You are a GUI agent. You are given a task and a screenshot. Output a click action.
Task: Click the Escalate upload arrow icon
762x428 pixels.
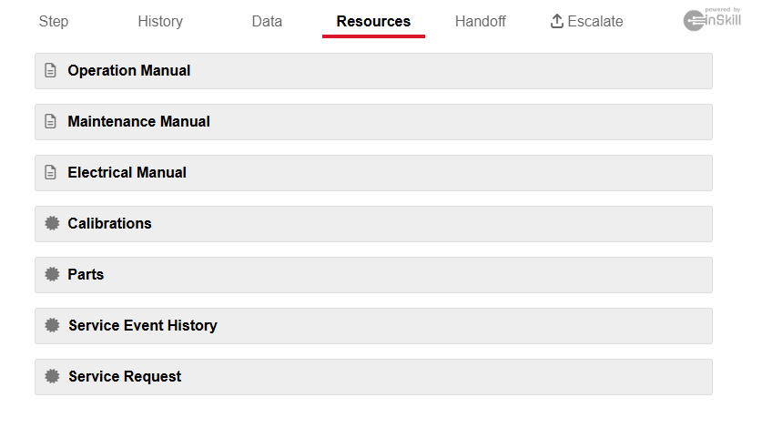click(x=557, y=21)
